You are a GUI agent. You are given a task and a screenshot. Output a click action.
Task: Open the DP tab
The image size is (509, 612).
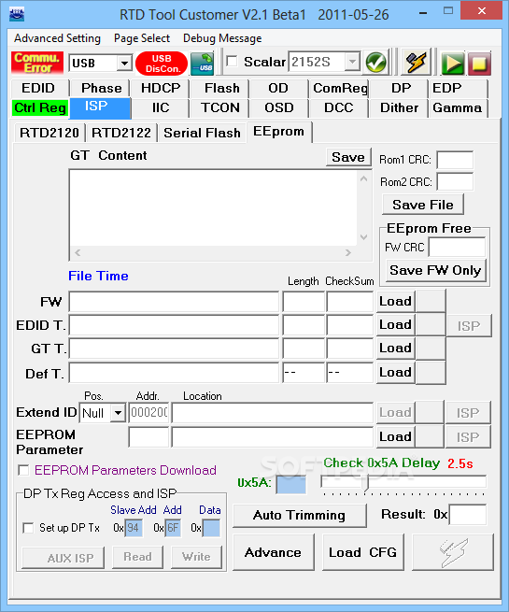point(401,88)
